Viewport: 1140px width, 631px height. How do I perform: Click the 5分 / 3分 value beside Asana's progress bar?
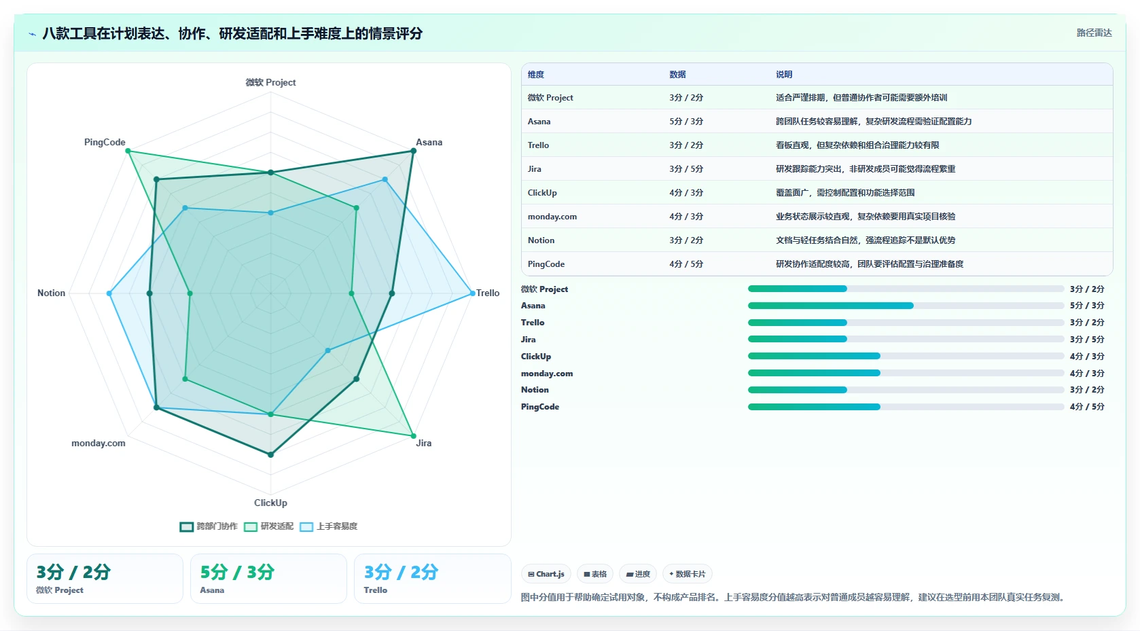(x=1087, y=306)
